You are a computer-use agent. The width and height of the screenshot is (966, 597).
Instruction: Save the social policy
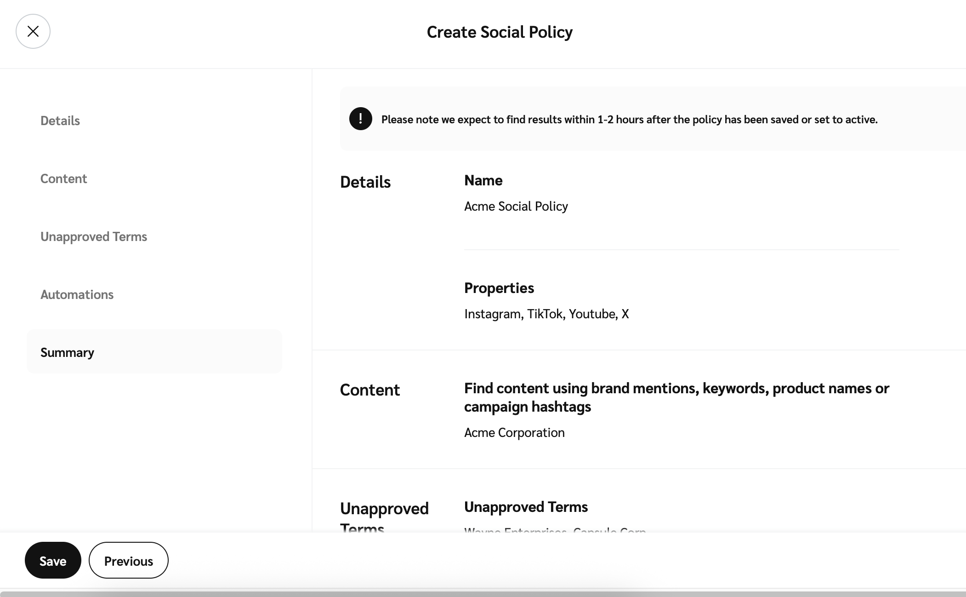pyautogui.click(x=53, y=561)
